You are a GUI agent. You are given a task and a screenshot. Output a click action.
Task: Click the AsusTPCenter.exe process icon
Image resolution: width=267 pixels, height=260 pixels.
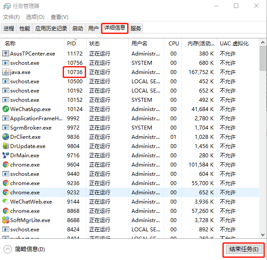[5, 54]
